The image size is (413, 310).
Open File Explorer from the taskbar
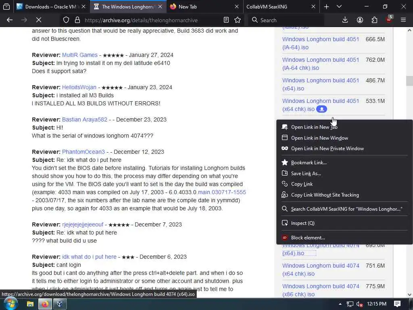[x=30, y=304]
